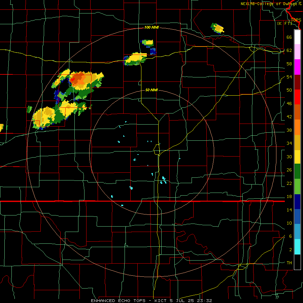Image resolution: width=303 pixels, height=303 pixels.
Task: Click the 2 legend value
Action: 290,250
